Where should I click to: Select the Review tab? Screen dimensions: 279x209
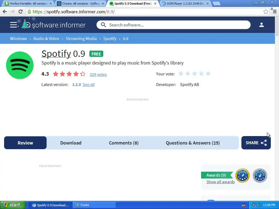[25, 143]
